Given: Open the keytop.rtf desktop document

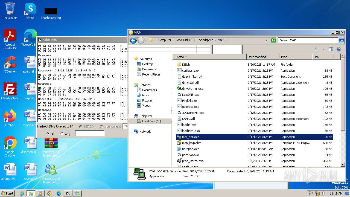Looking at the screenshot, I should point(30,172).
